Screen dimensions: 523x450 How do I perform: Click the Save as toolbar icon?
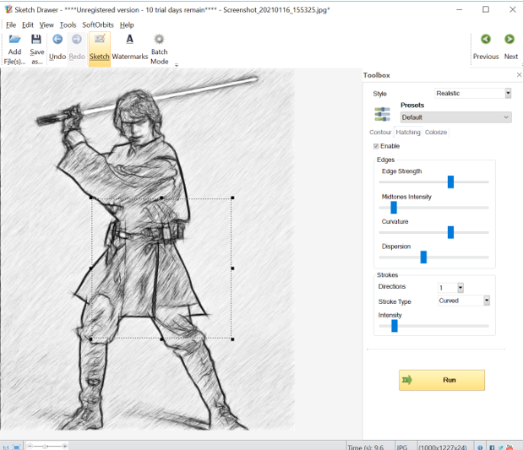(x=36, y=40)
